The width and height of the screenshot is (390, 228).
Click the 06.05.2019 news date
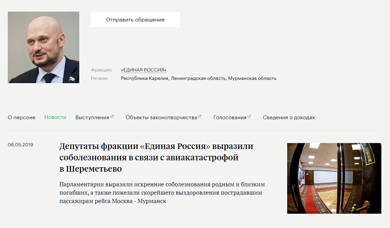20,145
